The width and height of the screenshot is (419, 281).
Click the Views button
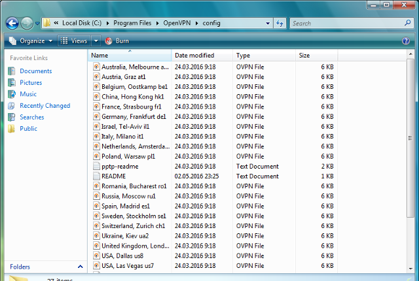74,41
